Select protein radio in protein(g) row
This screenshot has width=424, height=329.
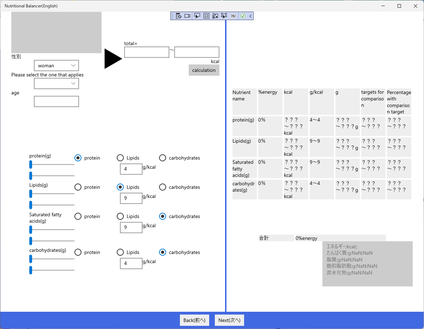78,158
